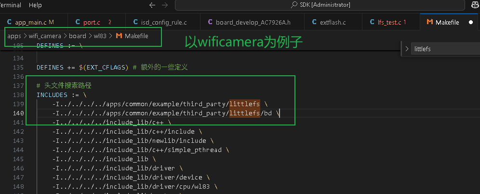This screenshot has width=480, height=194.
Task: Open the Terminal menu
Action: point(11,5)
